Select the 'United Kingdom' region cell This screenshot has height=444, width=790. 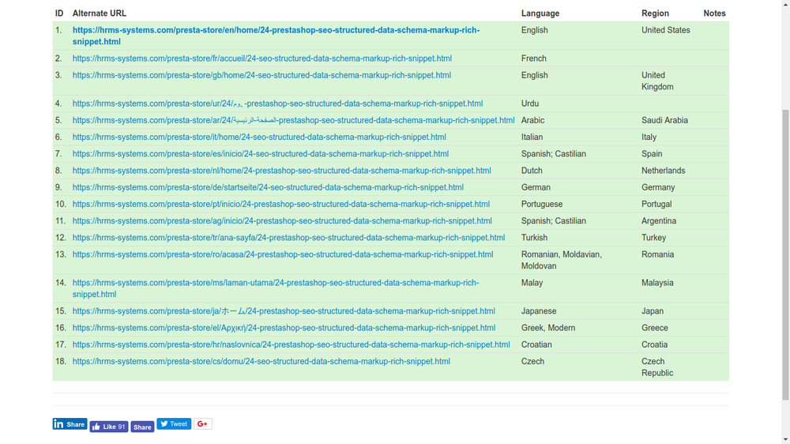tap(657, 81)
